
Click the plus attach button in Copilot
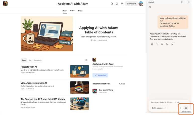180,108
